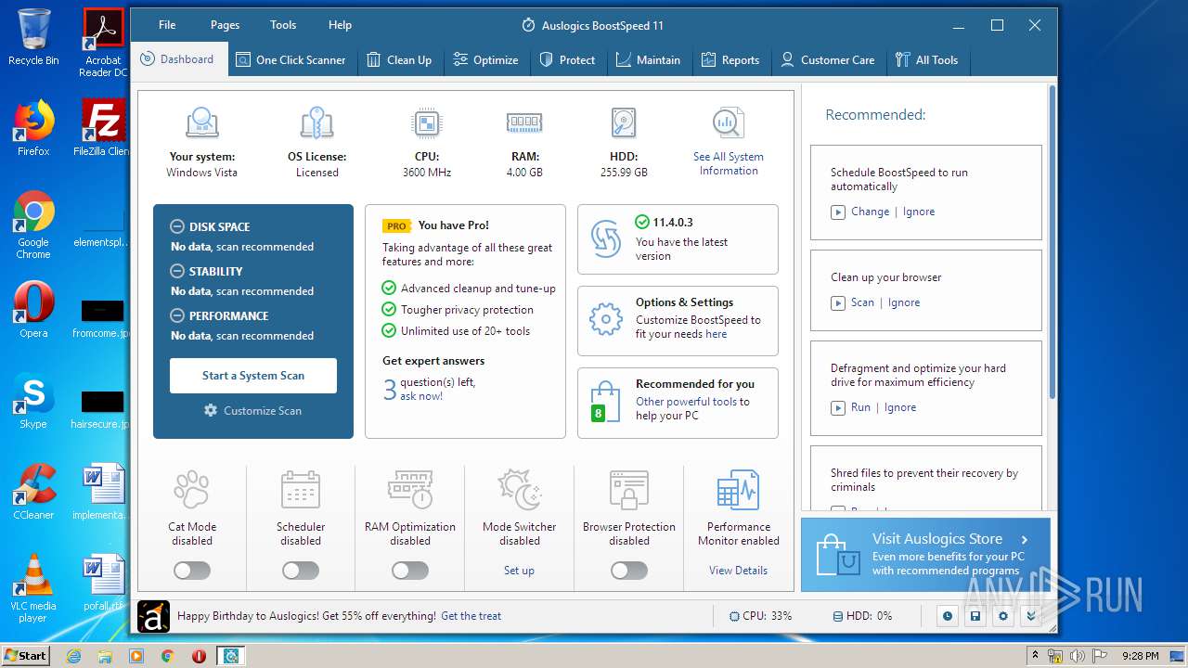Viewport: 1188px width, 668px height.
Task: Collapse the DISK SPACE section
Action: pyautogui.click(x=177, y=226)
